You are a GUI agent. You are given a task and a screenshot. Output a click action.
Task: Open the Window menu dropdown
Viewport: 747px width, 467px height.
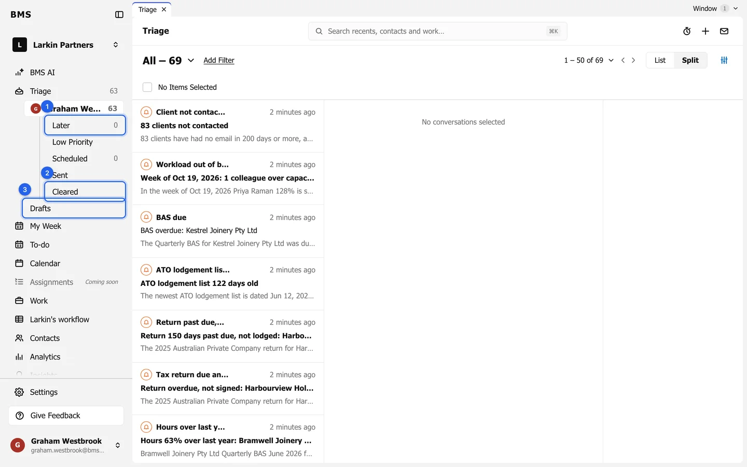715,8
